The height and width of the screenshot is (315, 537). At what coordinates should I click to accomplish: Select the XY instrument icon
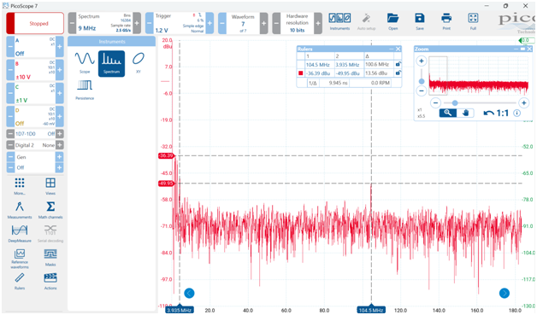click(138, 62)
